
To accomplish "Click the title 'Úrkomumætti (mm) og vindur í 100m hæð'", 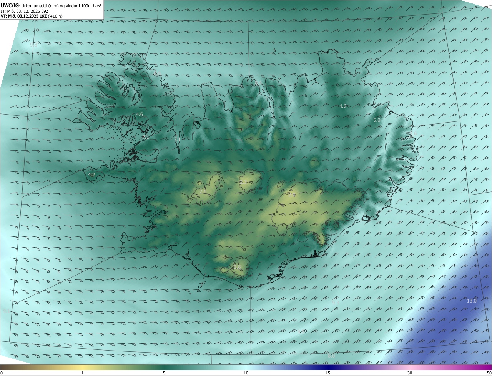I will pyautogui.click(x=61, y=6).
